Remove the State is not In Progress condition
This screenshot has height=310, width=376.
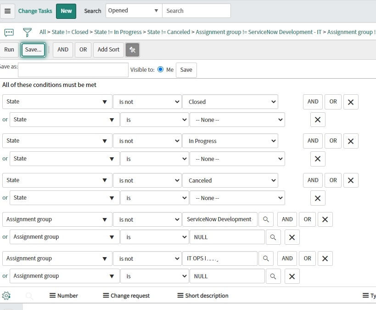click(351, 141)
